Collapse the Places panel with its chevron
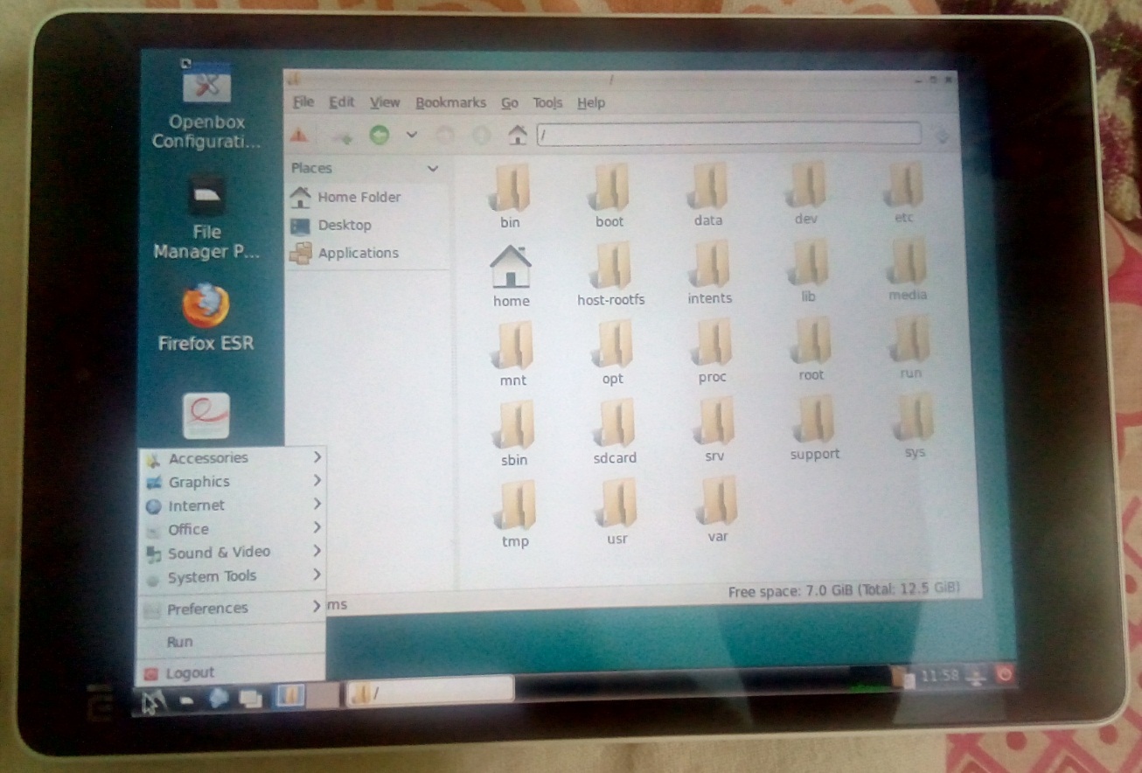The width and height of the screenshot is (1142, 773). [432, 168]
